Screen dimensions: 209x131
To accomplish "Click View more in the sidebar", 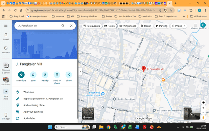I will coord(6,94).
